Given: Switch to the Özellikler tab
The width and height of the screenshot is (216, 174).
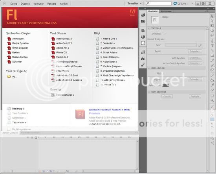Looking at the screenshot, I should pos(153,11).
